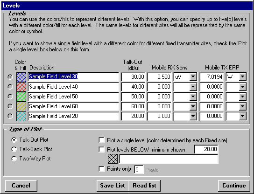Open the green crosshatch fill swatch

[x=21, y=97]
